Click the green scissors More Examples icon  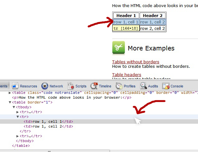click(x=118, y=48)
